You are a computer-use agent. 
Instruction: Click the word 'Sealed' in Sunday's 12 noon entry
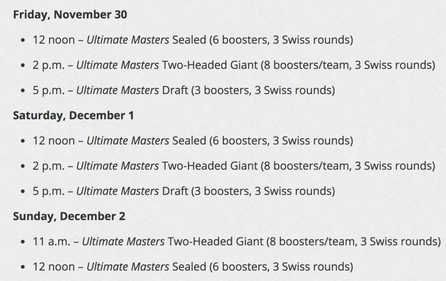coord(189,267)
